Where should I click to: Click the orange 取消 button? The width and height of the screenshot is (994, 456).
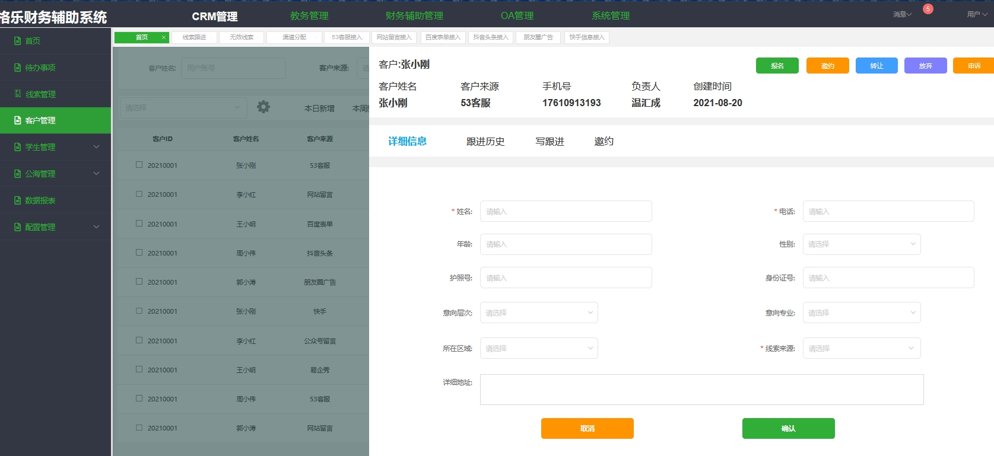[x=587, y=428]
